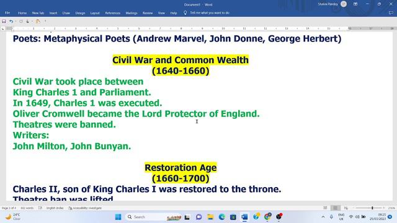Switch to the Help ribbon tab
This screenshot has width=397, height=223.
tap(174, 13)
